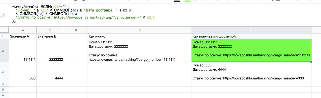Click the green highlighted cell E2
Viewport: 321px width, 98px height.
pos(251,51)
